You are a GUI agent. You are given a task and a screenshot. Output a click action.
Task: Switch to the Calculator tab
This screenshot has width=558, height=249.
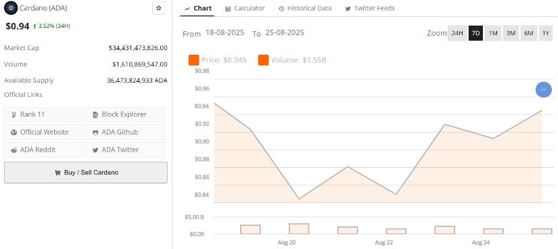tap(246, 8)
